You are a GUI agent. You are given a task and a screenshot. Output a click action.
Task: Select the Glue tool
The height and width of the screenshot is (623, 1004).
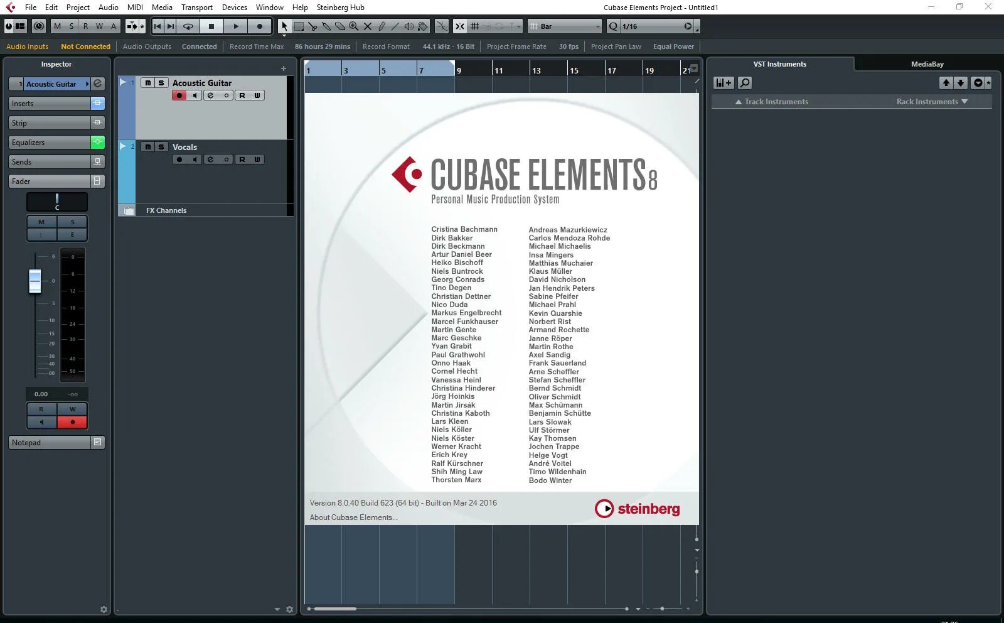[326, 26]
